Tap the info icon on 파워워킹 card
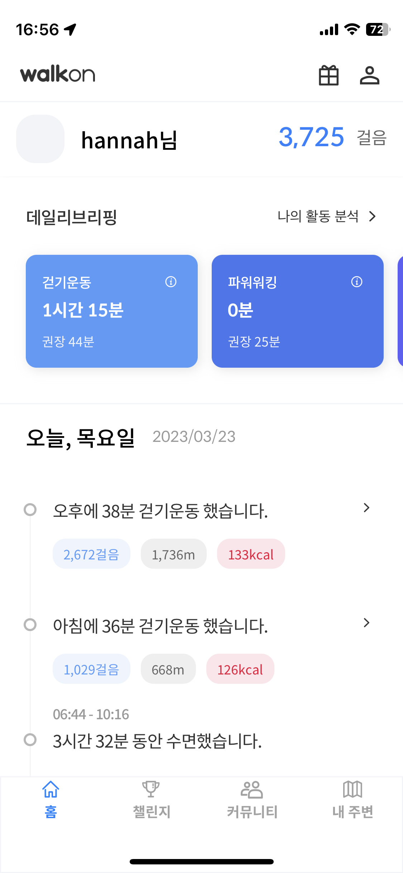The width and height of the screenshot is (403, 873). click(357, 282)
